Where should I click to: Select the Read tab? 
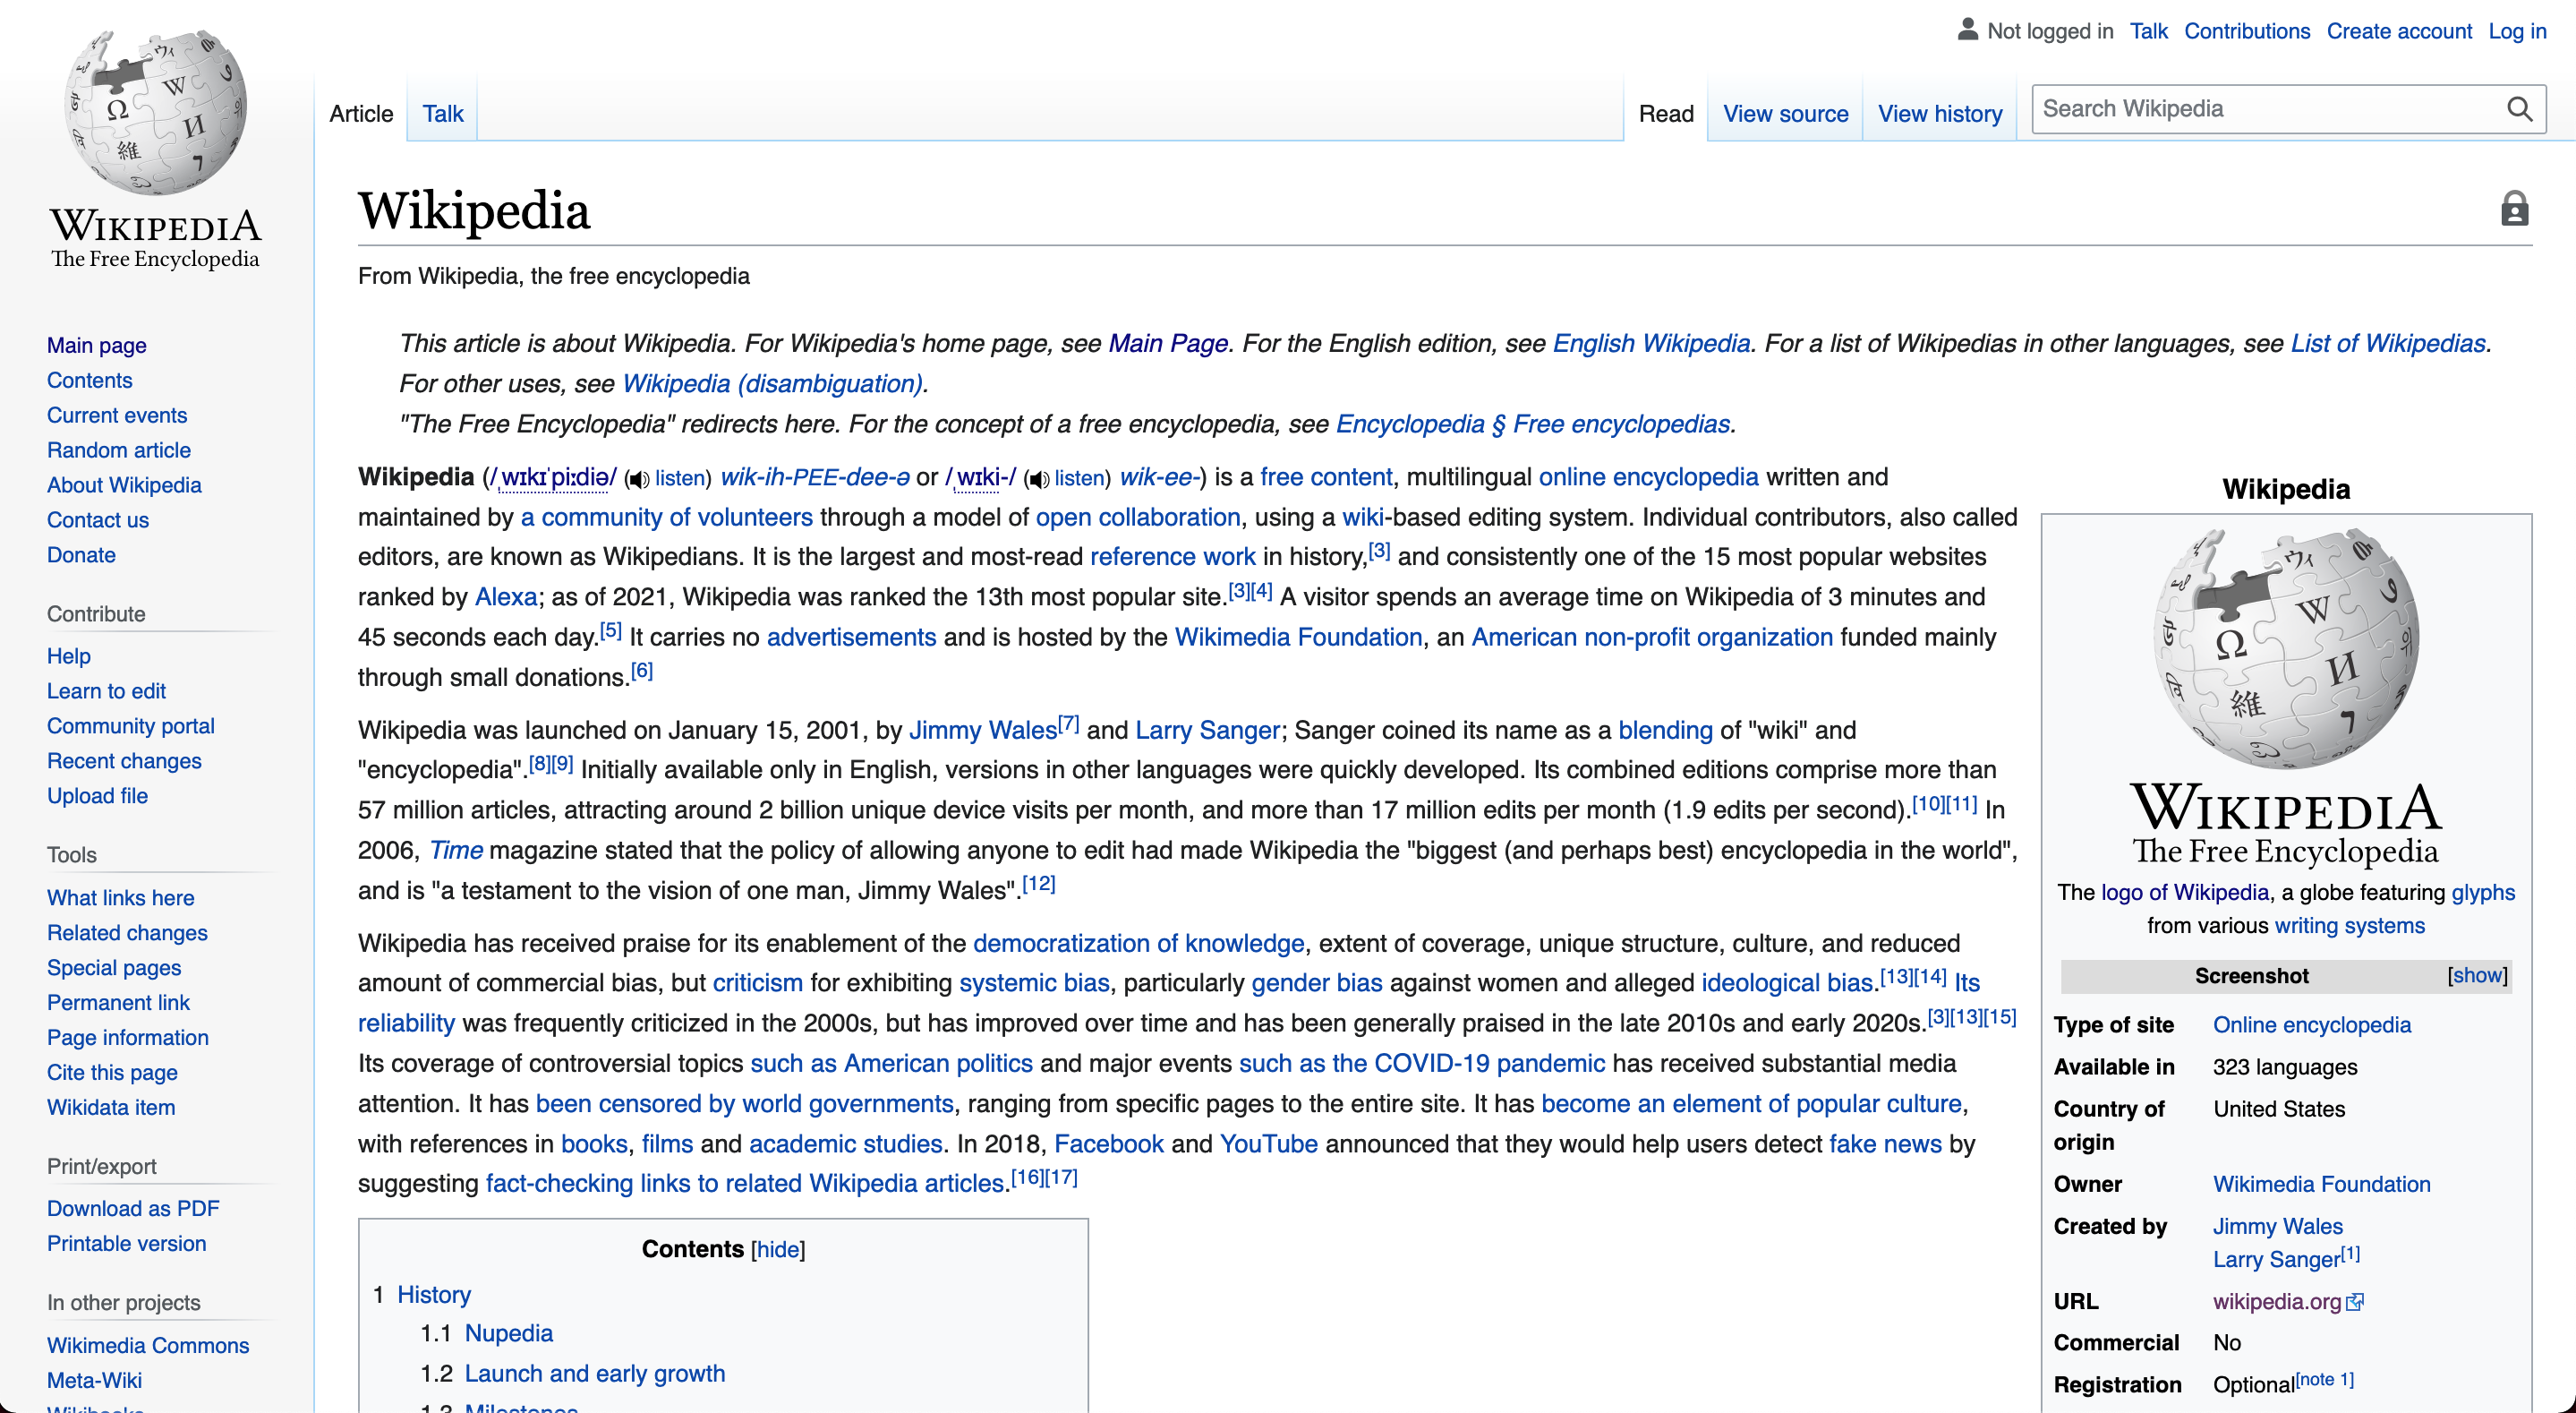[1666, 113]
